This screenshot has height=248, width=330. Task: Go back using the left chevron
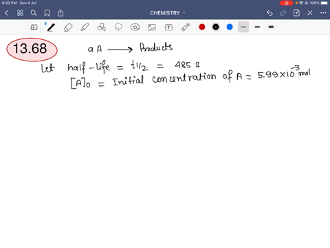[6, 13]
